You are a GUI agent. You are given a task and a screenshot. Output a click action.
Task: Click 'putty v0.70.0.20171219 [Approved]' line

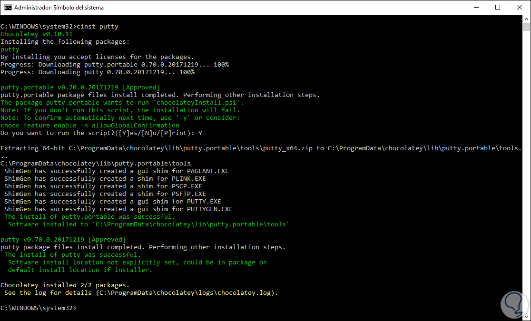tap(63, 239)
